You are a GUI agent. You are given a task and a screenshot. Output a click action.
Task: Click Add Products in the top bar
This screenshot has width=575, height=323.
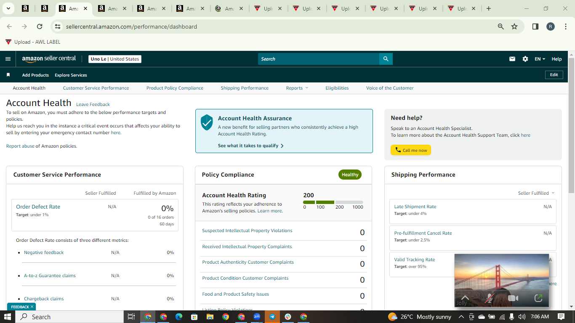(x=35, y=75)
